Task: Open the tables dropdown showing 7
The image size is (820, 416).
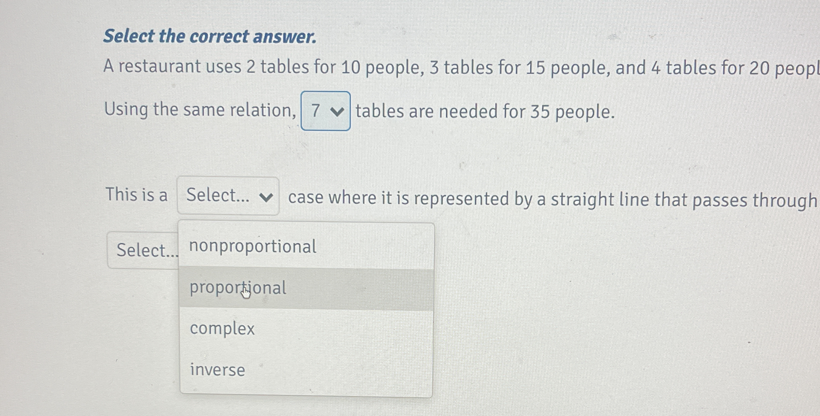Action: point(325,111)
